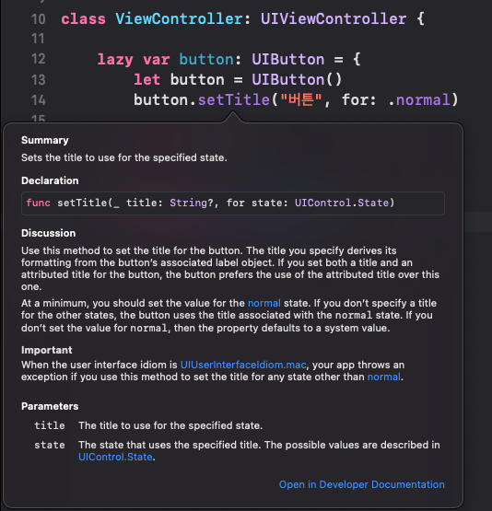Click String? type in the declaration
Image resolution: width=492 pixels, height=511 pixels.
coord(192,203)
